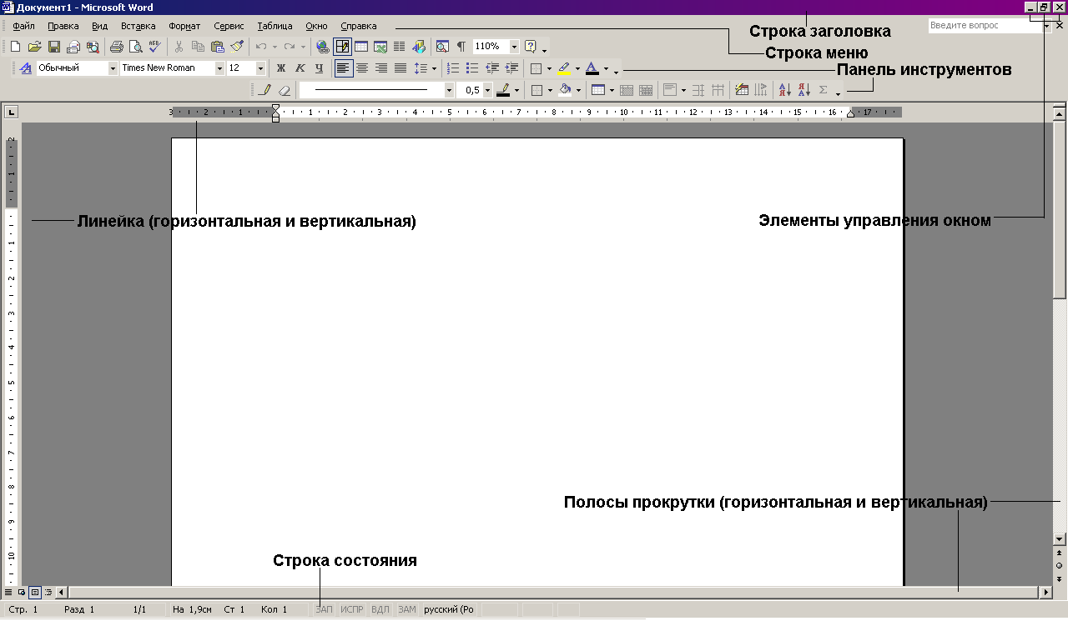
Task: Open Print Preview with the magnifier page icon
Action: pos(135,47)
